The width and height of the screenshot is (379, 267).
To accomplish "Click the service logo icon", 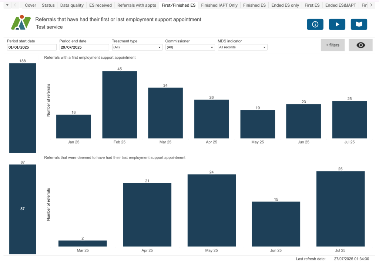I will pos(21,23).
